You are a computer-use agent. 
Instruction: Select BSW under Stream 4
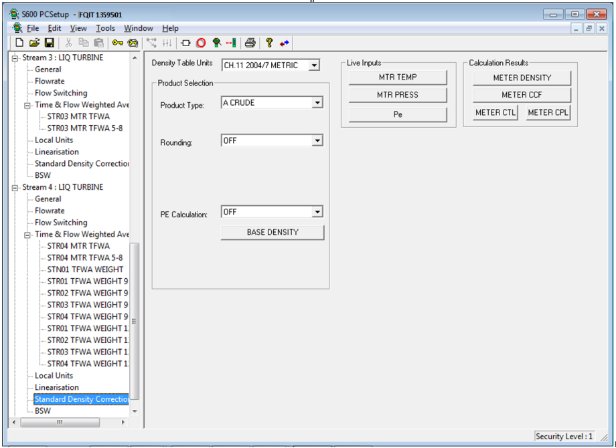43,411
